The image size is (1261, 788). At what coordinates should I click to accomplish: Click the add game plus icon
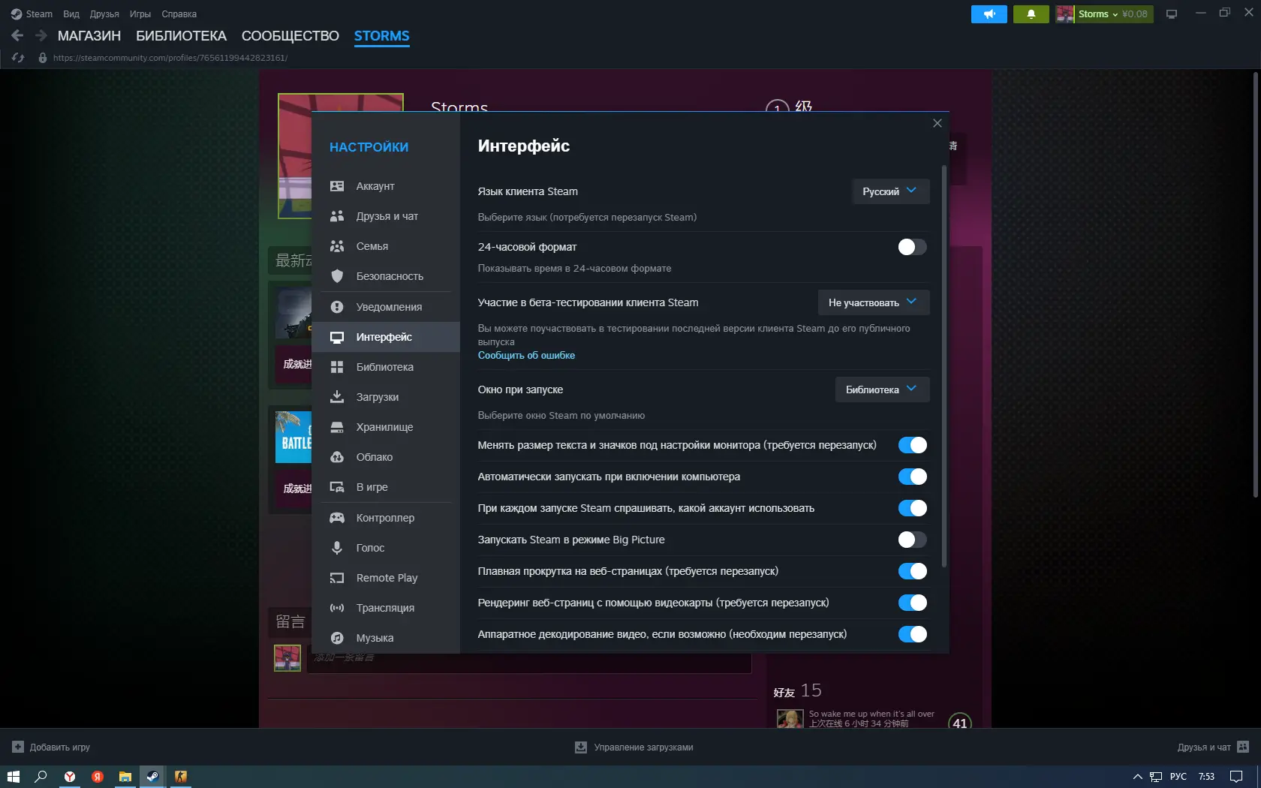18,747
